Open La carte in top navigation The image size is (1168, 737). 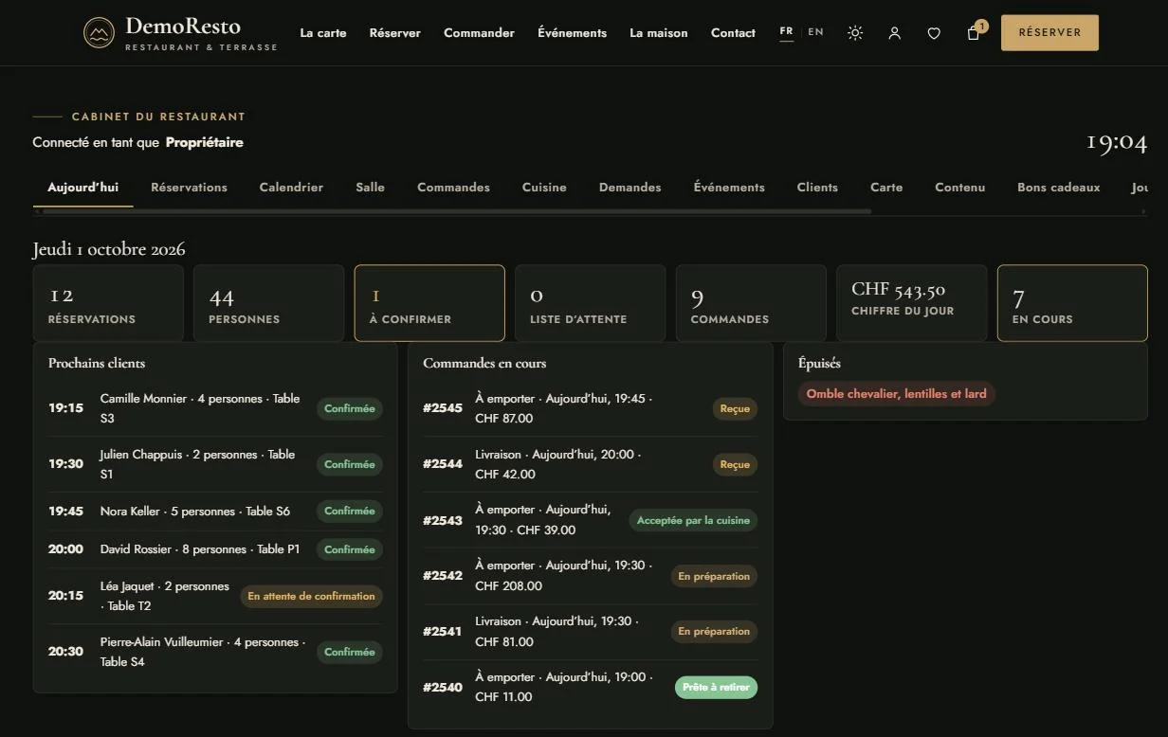323,33
